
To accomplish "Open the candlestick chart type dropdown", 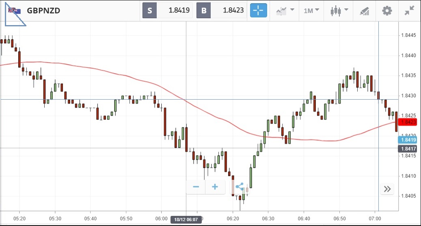I will coord(339,11).
